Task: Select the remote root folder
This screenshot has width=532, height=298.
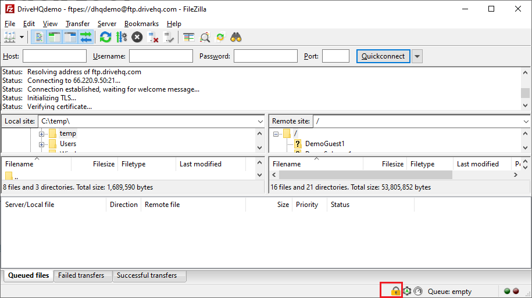Action: pos(295,133)
